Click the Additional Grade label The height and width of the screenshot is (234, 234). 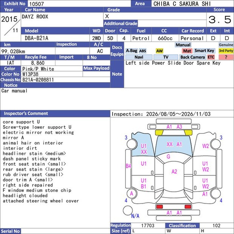[121, 24]
